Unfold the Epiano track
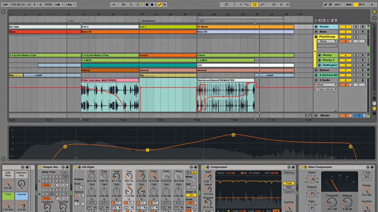 [316, 70]
